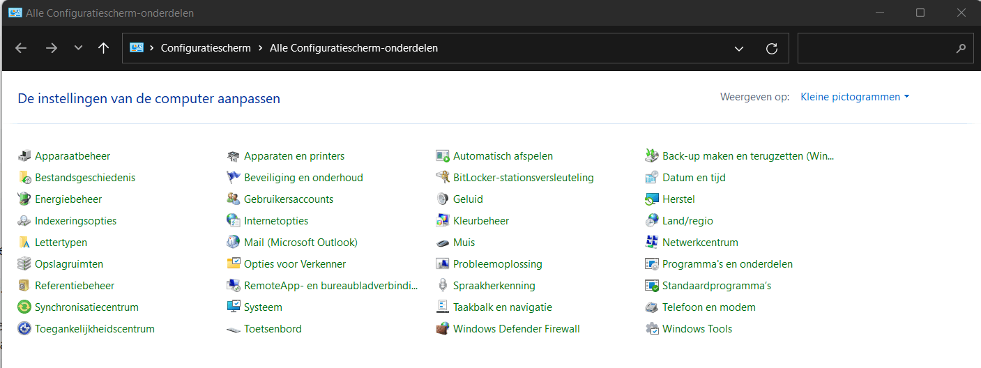Open the Windows Tools link
The image size is (981, 368).
pos(697,329)
